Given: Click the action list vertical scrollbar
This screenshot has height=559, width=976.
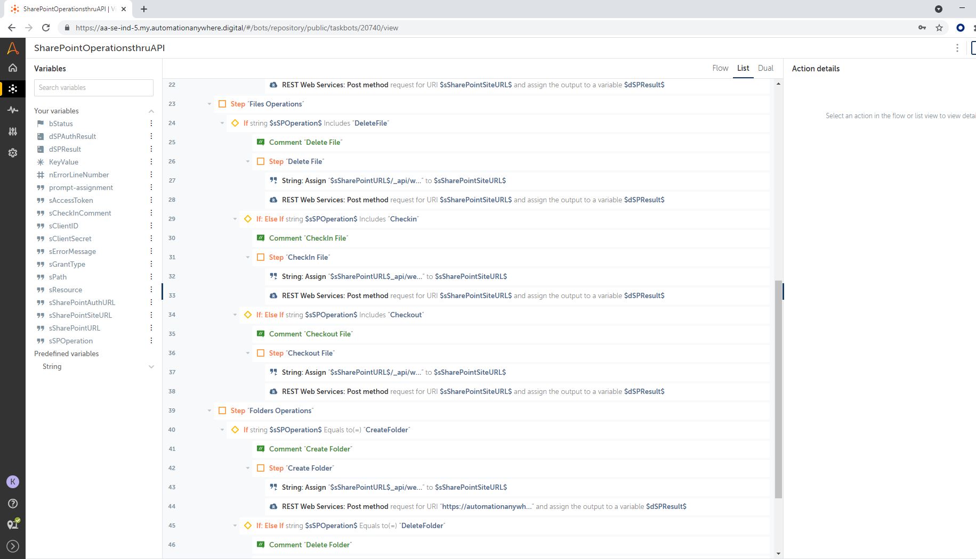Looking at the screenshot, I should (778, 389).
